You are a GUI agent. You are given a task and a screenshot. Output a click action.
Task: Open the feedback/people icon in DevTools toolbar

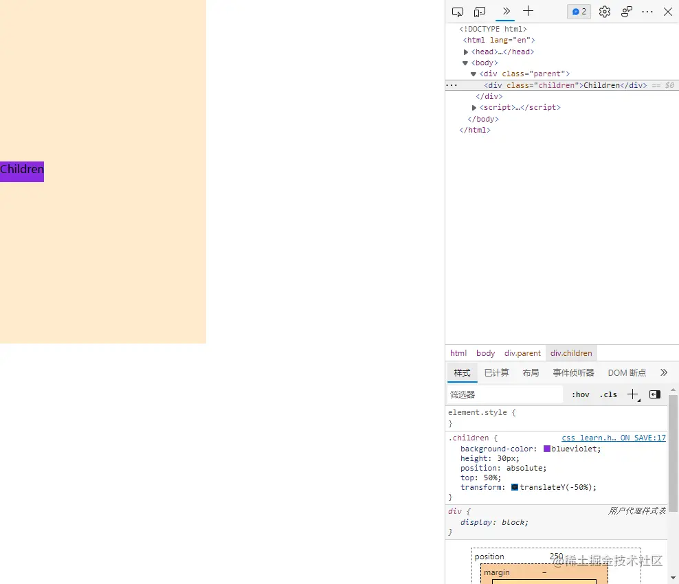tap(627, 12)
